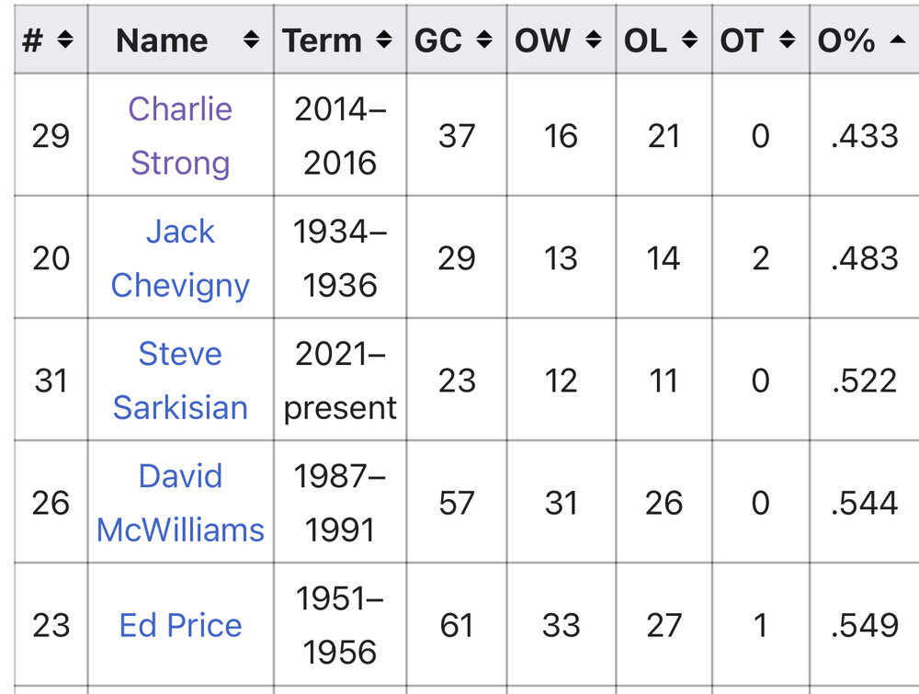Viewport: 919px width, 694px height.
Task: Click GC column sort arrows
Action: point(486,40)
